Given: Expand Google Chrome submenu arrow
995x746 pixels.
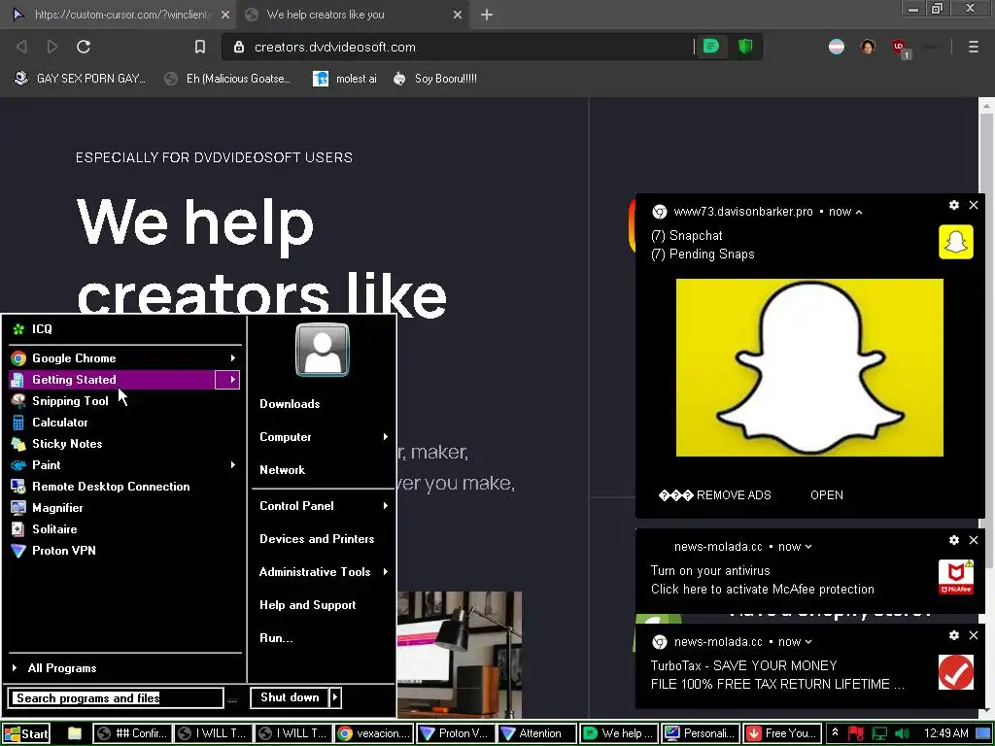Looking at the screenshot, I should click(x=233, y=357).
